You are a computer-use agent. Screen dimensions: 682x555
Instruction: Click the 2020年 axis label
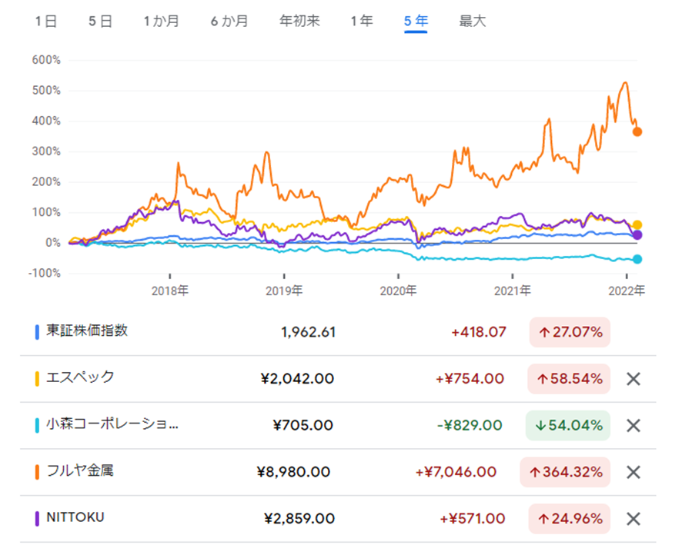[398, 291]
